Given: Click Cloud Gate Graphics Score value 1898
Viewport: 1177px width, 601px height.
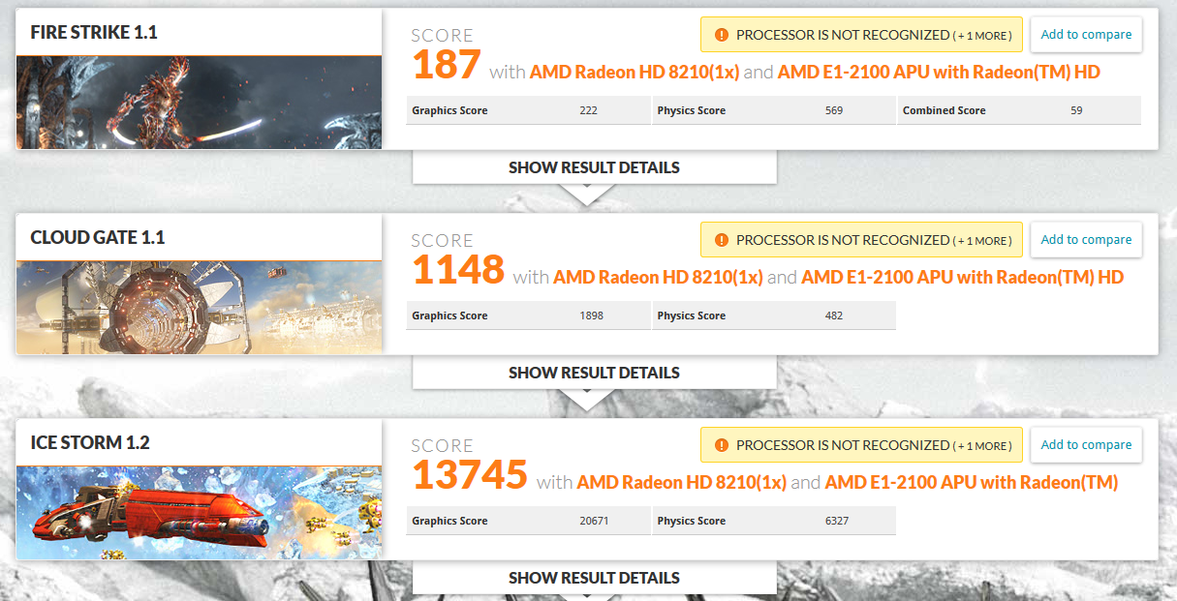Looking at the screenshot, I should point(591,316).
